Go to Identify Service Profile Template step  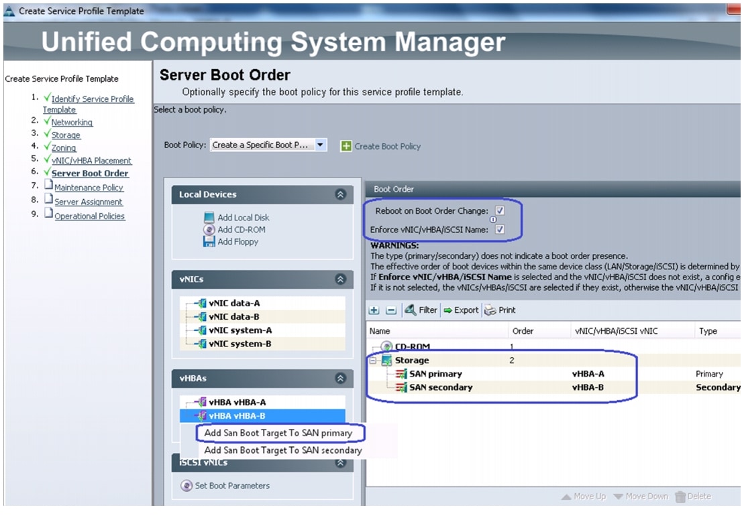tap(88, 104)
